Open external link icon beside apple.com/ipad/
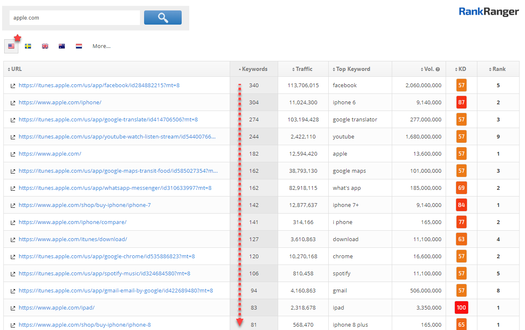The height and width of the screenshot is (330, 525). tap(13, 308)
